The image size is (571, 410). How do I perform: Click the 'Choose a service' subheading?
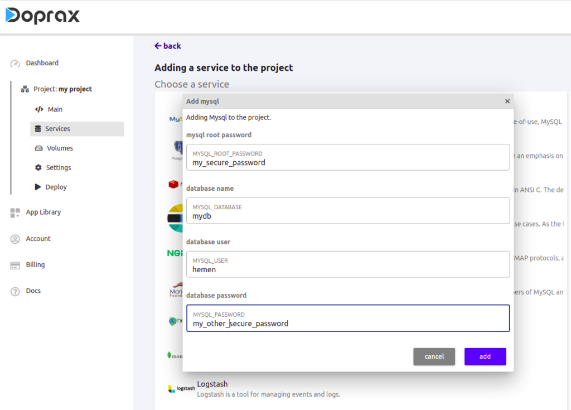192,84
